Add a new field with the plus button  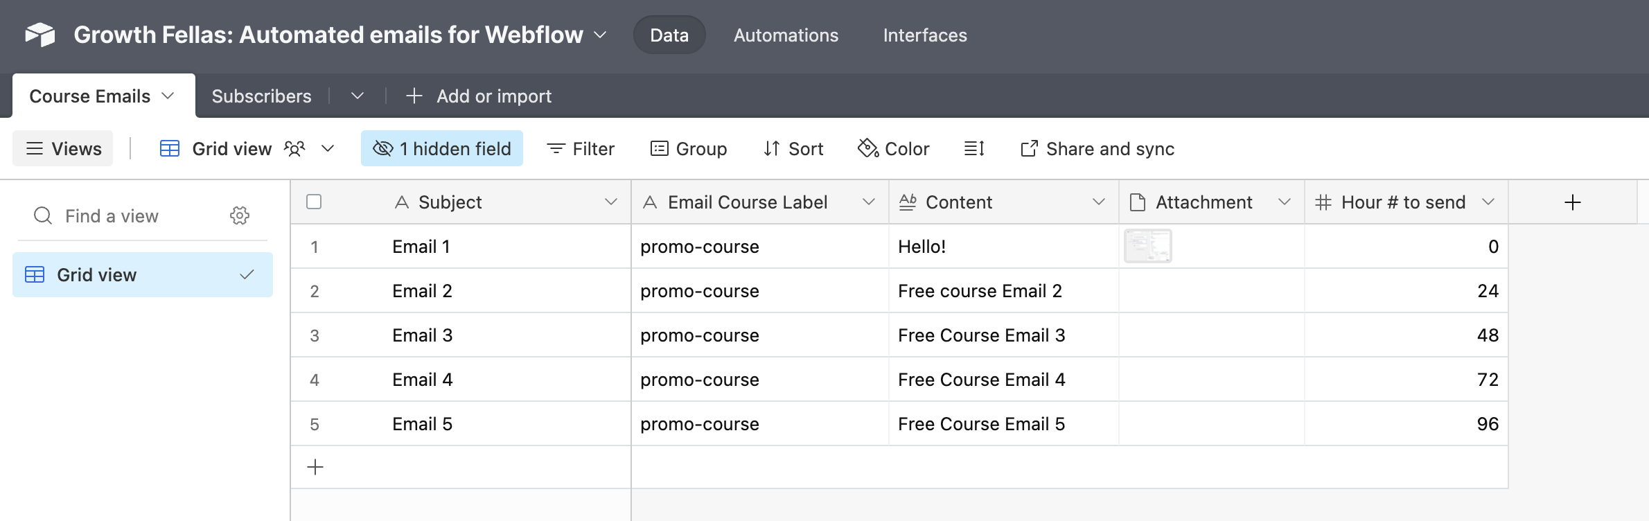1573,202
